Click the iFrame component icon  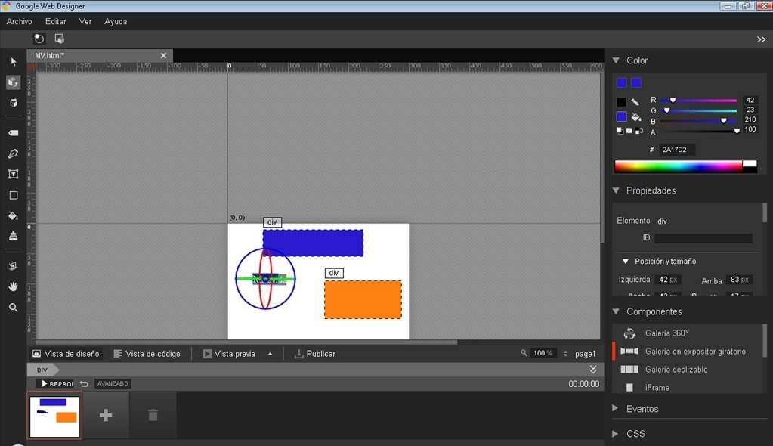(x=629, y=388)
